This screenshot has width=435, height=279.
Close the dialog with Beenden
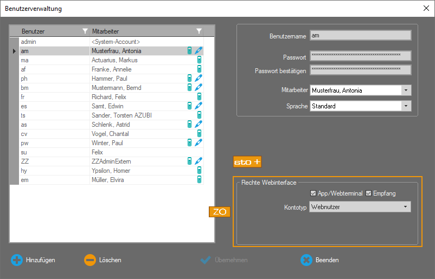tap(320, 260)
